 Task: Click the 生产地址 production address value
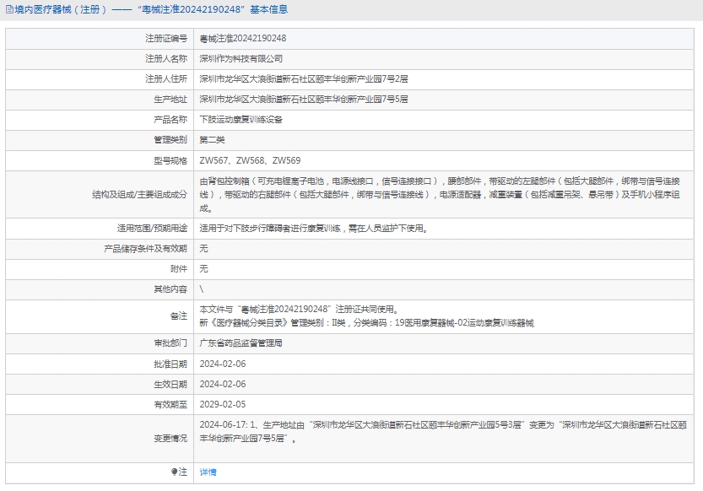pyautogui.click(x=303, y=100)
